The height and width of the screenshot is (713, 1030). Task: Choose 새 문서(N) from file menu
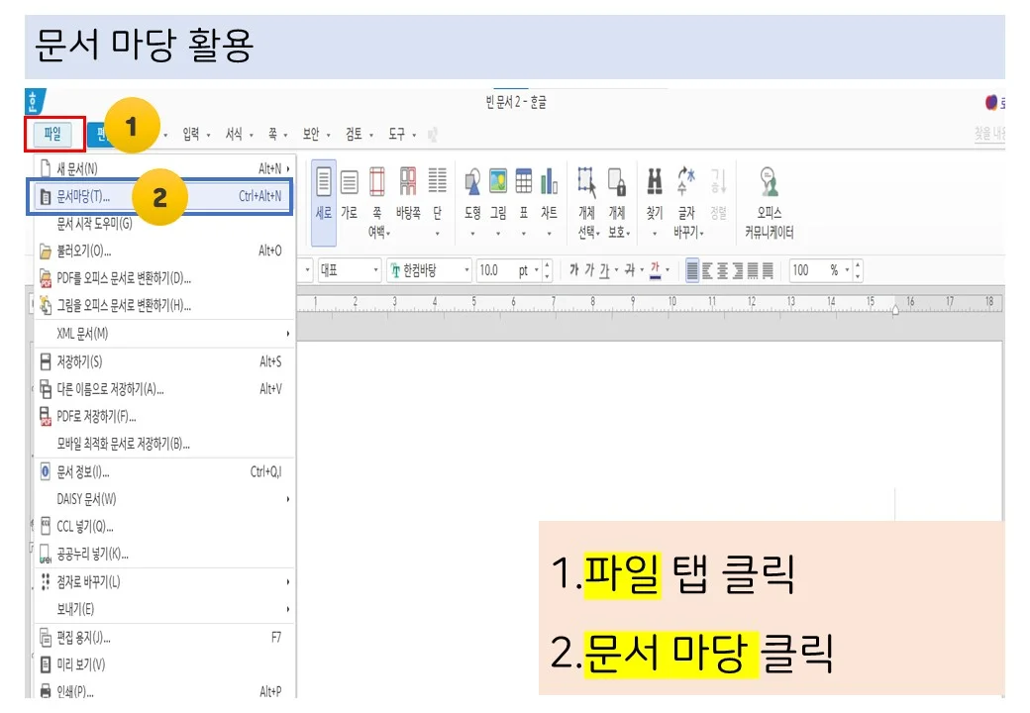click(164, 168)
